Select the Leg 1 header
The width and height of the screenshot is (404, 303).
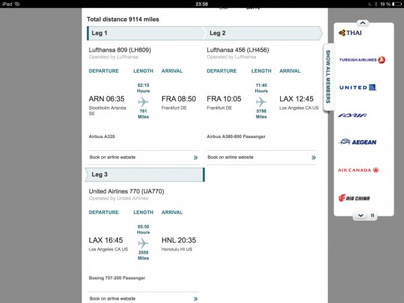click(x=145, y=33)
